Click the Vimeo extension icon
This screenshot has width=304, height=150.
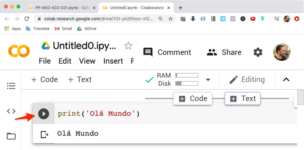click(x=223, y=19)
